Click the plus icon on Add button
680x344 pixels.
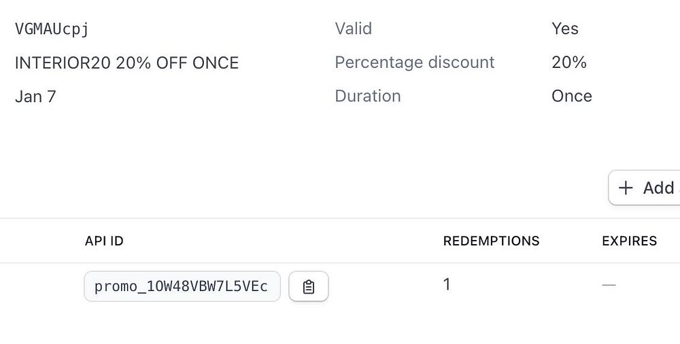(x=626, y=188)
